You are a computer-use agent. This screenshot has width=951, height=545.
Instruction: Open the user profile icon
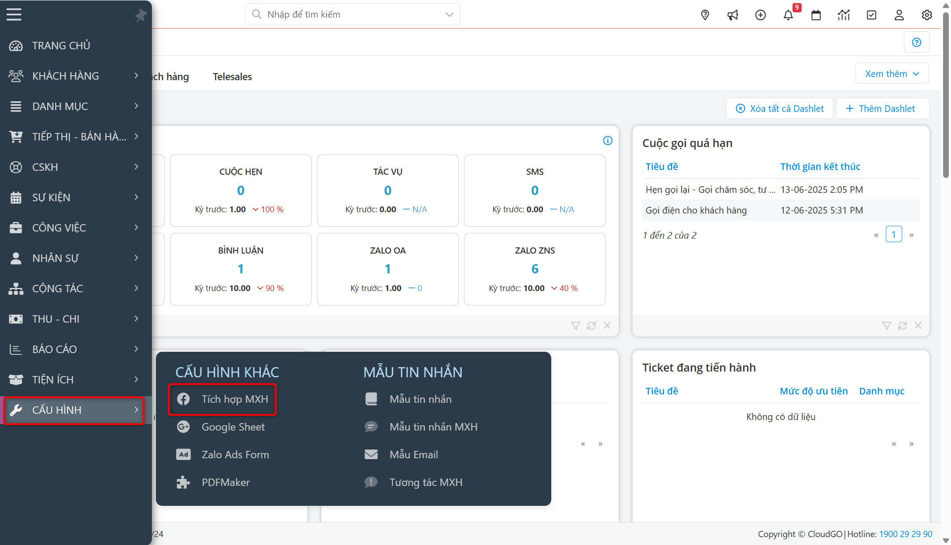click(899, 15)
